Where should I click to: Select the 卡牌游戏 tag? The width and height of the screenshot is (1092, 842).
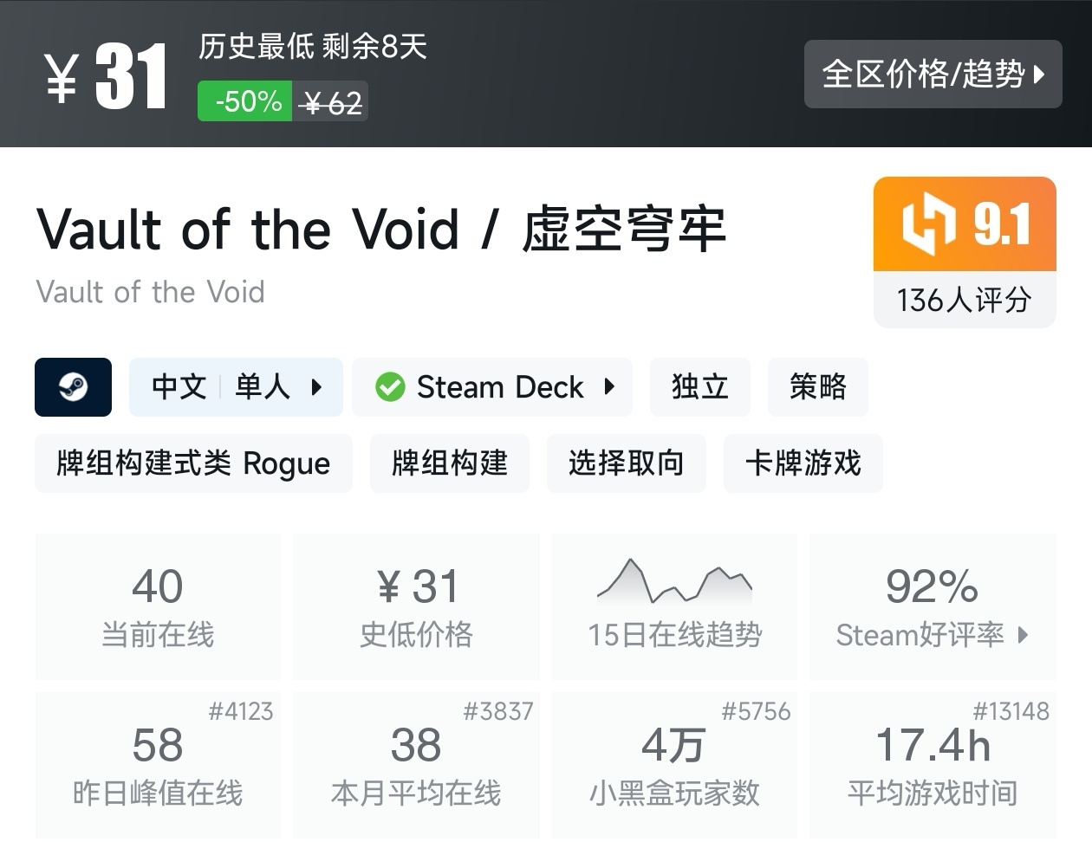pos(803,463)
